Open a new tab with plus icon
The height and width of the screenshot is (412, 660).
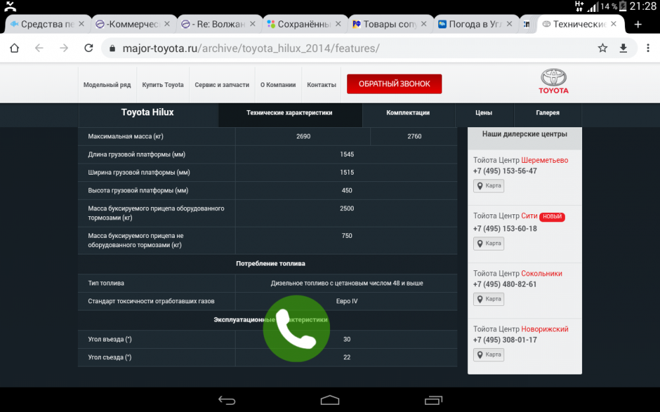[x=638, y=24]
